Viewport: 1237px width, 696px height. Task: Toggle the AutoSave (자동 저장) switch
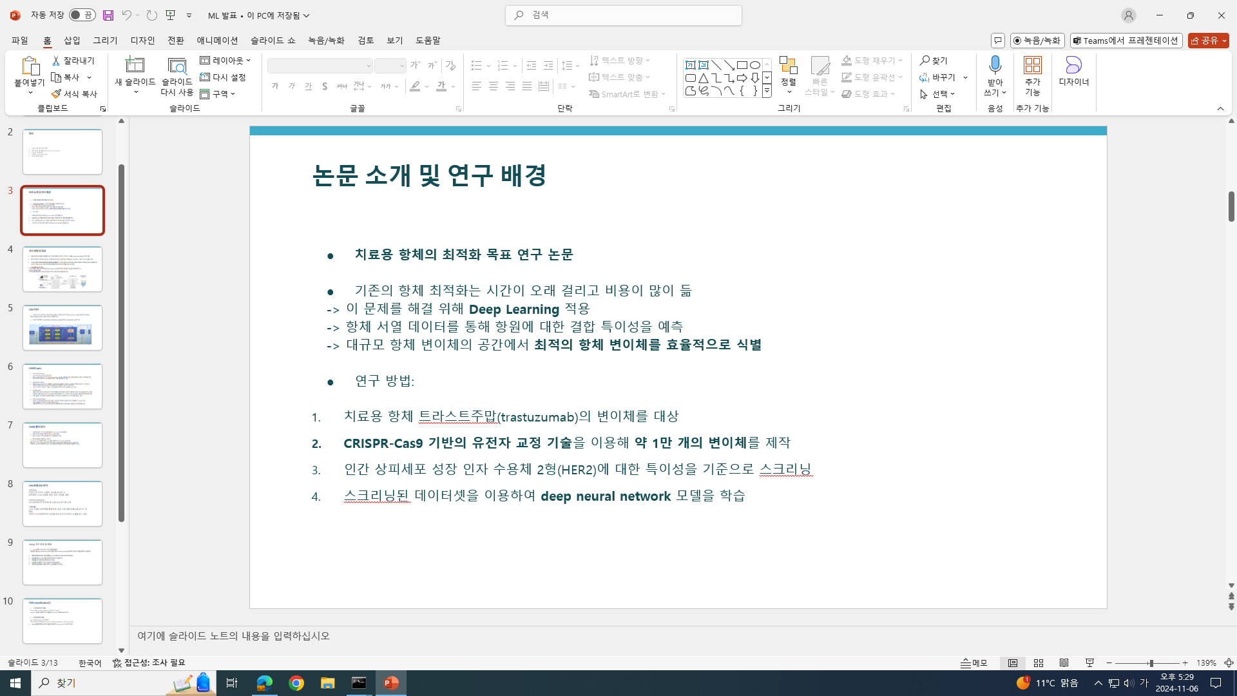[82, 15]
